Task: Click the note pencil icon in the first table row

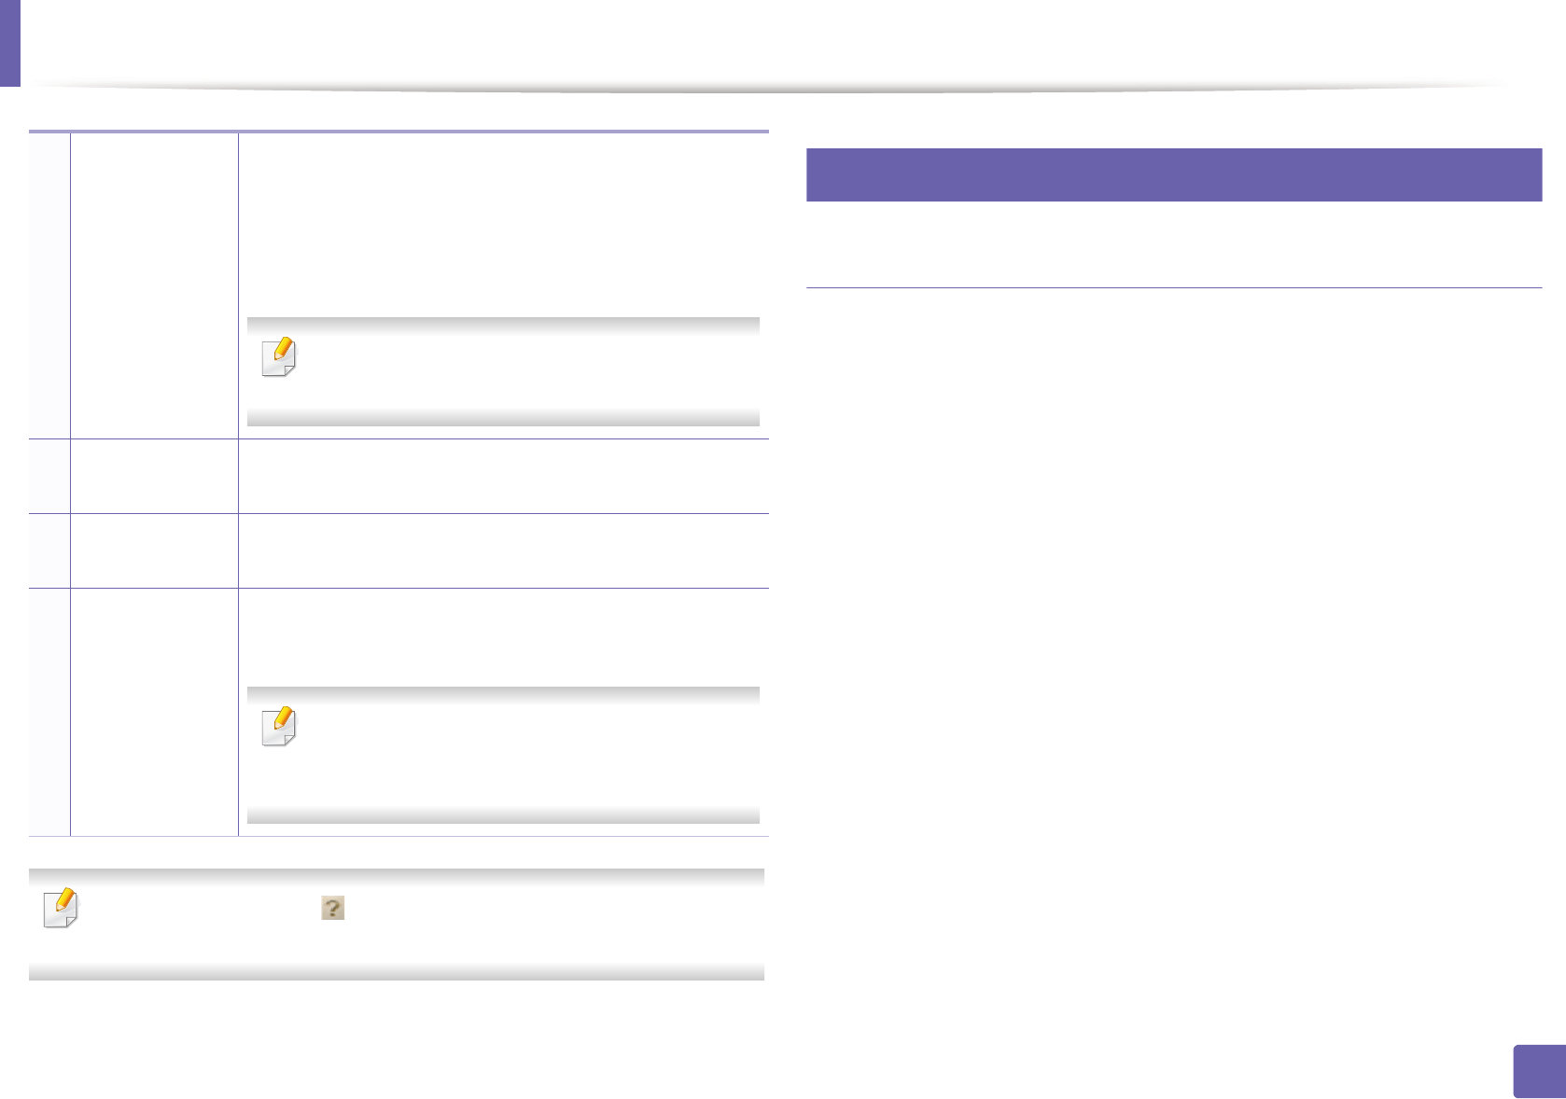Action: 279,356
